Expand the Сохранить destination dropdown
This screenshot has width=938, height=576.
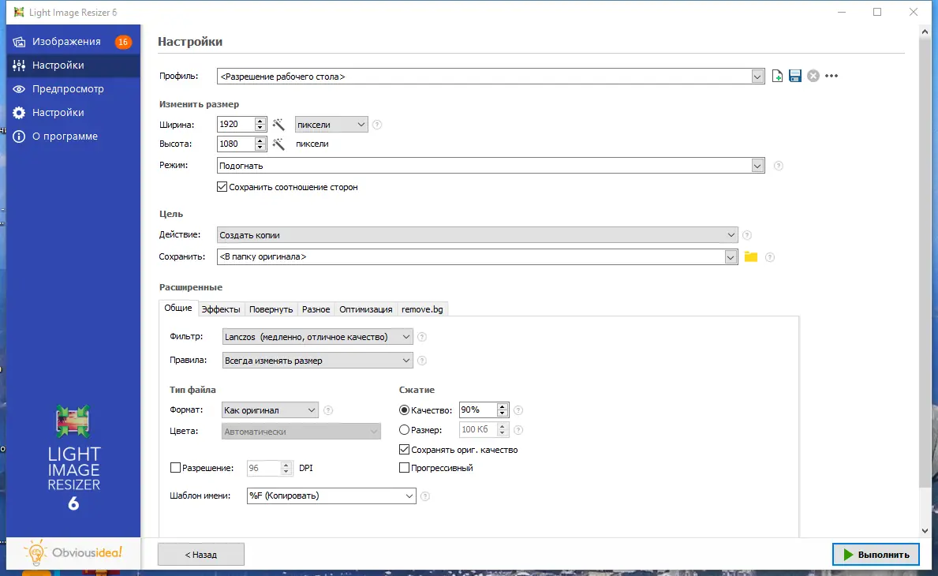[x=731, y=257]
